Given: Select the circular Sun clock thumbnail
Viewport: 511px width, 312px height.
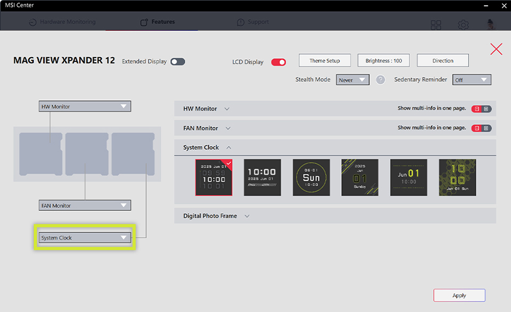Looking at the screenshot, I should pyautogui.click(x=311, y=178).
